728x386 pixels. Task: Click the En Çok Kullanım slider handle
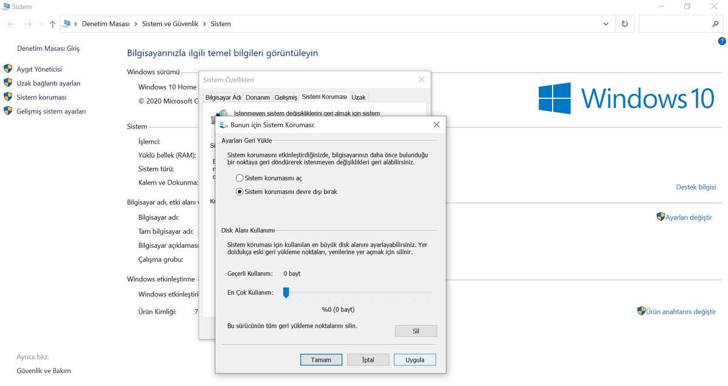tap(286, 293)
